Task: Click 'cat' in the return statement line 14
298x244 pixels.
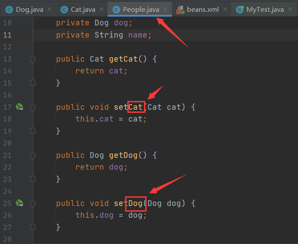Action: coord(116,71)
